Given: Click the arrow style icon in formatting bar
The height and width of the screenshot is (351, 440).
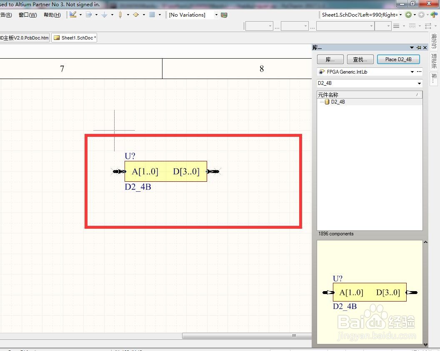Looking at the screenshot, I should 428,26.
